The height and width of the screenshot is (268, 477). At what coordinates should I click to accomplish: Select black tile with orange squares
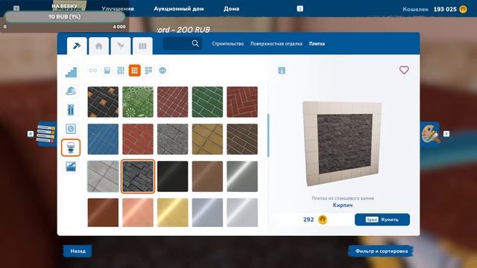click(103, 102)
